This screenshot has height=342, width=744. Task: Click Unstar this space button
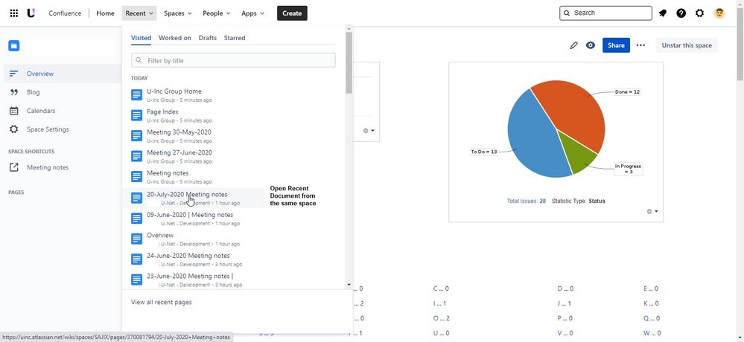(687, 45)
